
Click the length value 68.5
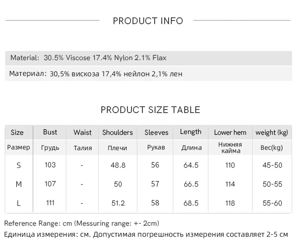pos(191,203)
